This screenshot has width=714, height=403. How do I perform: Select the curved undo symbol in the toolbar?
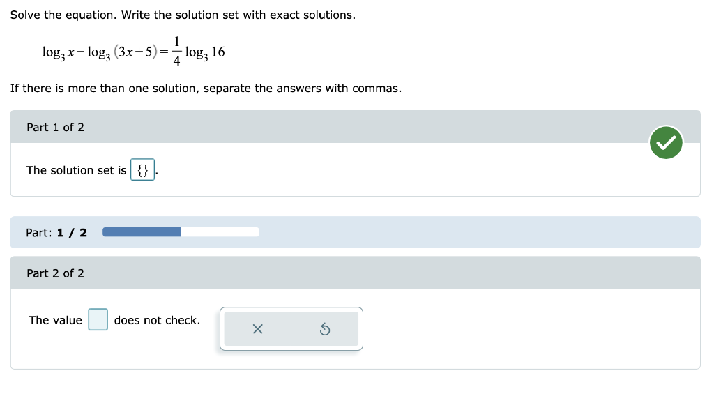(325, 328)
